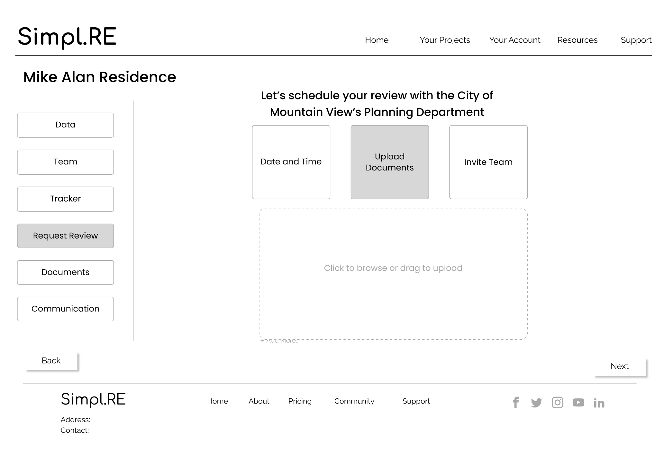Open the footer Support link
This screenshot has height=470, width=663.
[x=416, y=401]
